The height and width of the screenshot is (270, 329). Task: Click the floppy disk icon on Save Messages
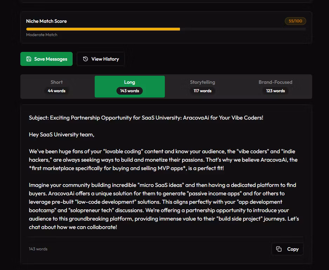(29, 59)
